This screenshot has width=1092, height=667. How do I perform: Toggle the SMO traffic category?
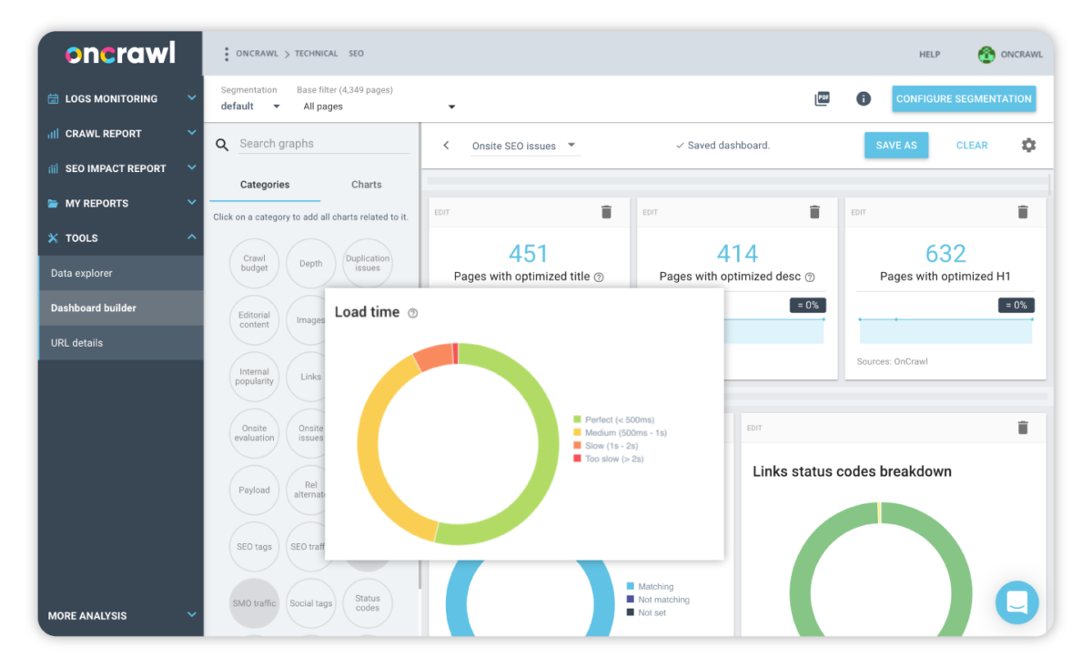pos(254,603)
